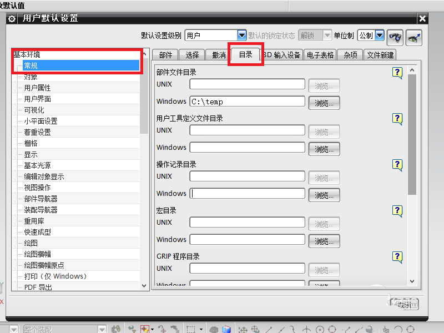Click 浏览 next to the Windows C:\temp field
Image resolution: width=444 pixels, height=333 pixels.
324,103
